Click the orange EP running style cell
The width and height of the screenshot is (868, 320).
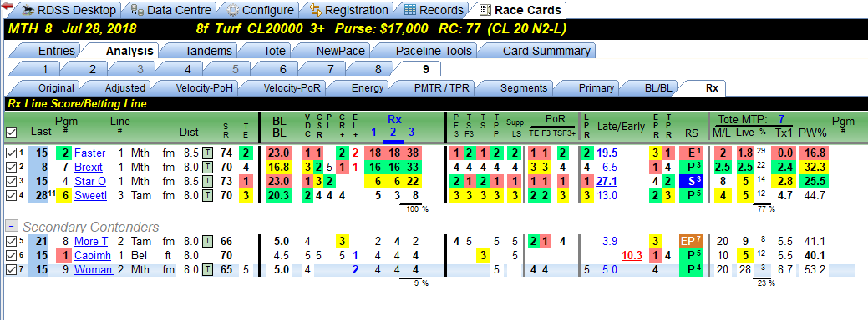point(691,241)
